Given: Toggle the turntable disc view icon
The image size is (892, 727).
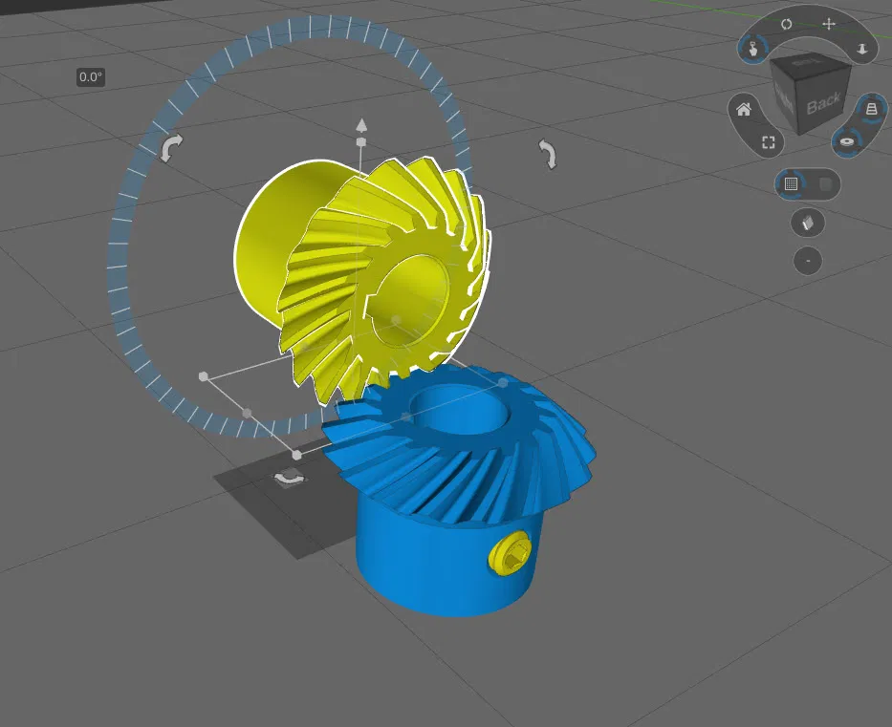Looking at the screenshot, I should (847, 141).
